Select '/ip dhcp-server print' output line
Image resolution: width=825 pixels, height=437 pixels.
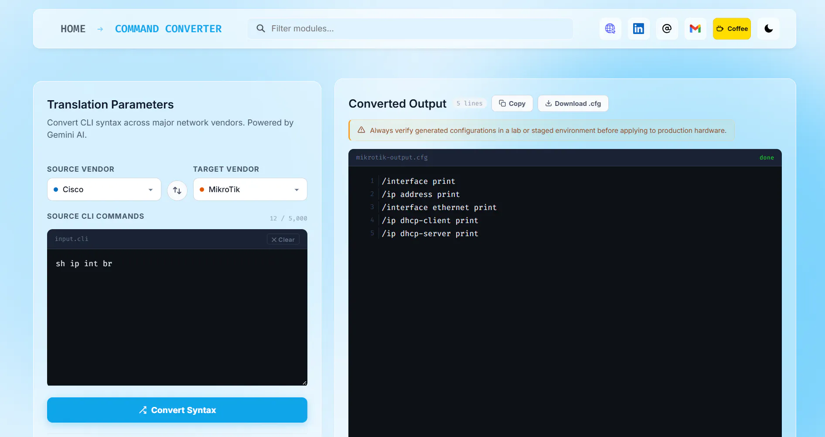pos(430,234)
